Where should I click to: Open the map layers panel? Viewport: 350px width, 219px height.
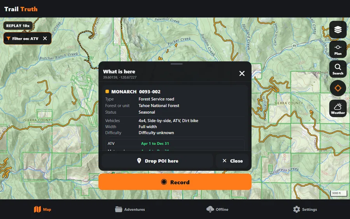tap(338, 30)
